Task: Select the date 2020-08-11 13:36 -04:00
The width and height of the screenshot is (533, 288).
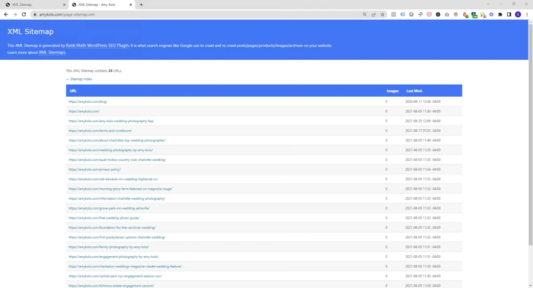Action: [423, 101]
